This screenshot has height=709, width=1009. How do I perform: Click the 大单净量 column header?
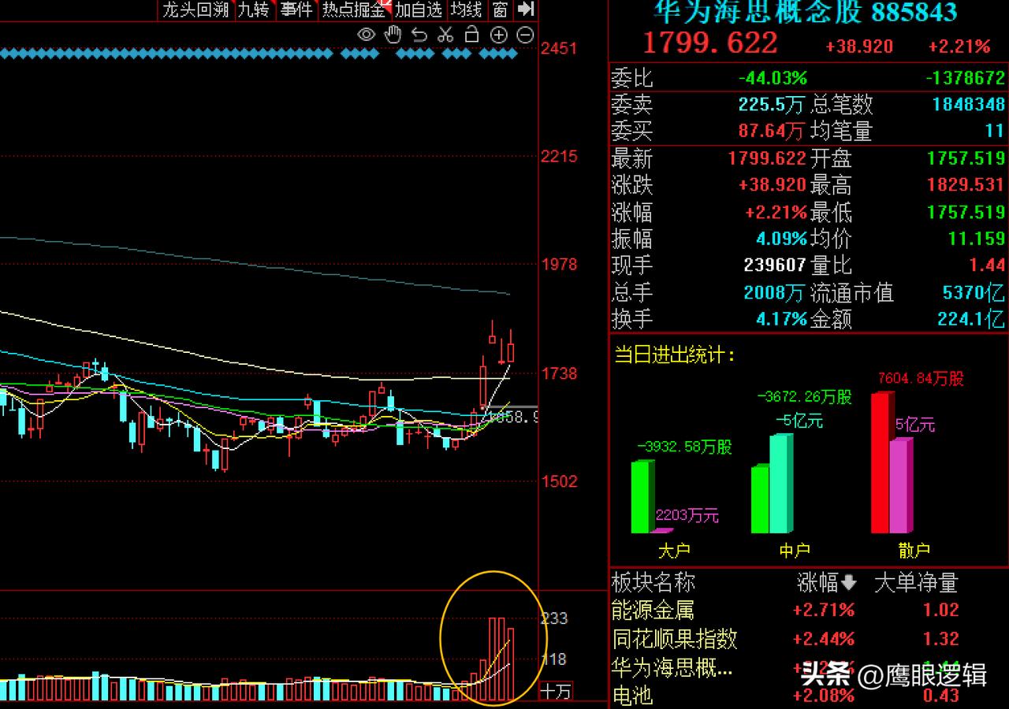[916, 583]
